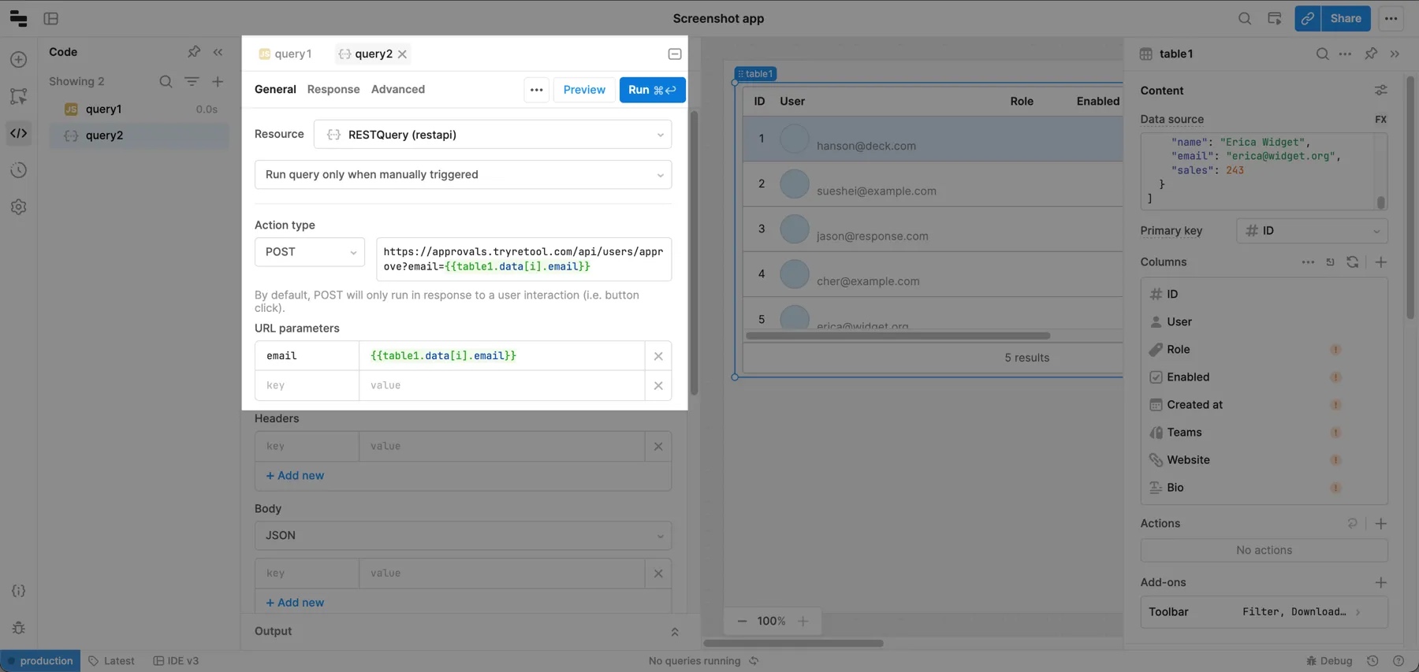Select the Enabled column entry
Screen dimensions: 1419x672
1263,377
